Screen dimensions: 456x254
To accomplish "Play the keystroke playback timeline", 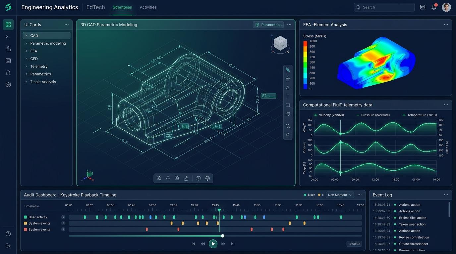I will click(213, 244).
